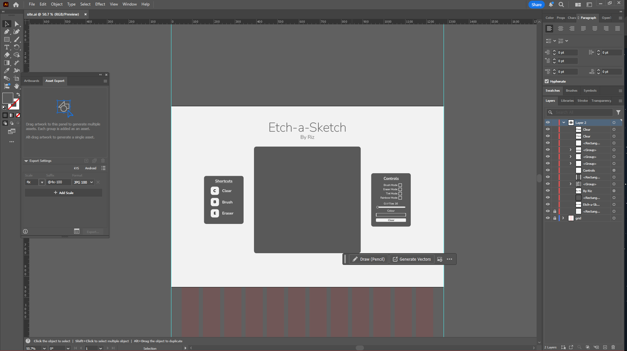Screen dimensions: 627x351
Task: Click the Justify All Lines alignment icon
Action: pos(617,29)
